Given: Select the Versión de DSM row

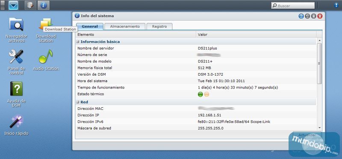Looking at the screenshot, I should [x=196, y=74].
